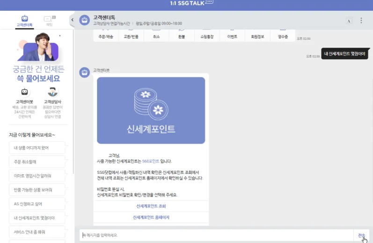The height and width of the screenshot is (243, 373).
Task: Click the sidebar scrollbar
Action: tap(73, 102)
